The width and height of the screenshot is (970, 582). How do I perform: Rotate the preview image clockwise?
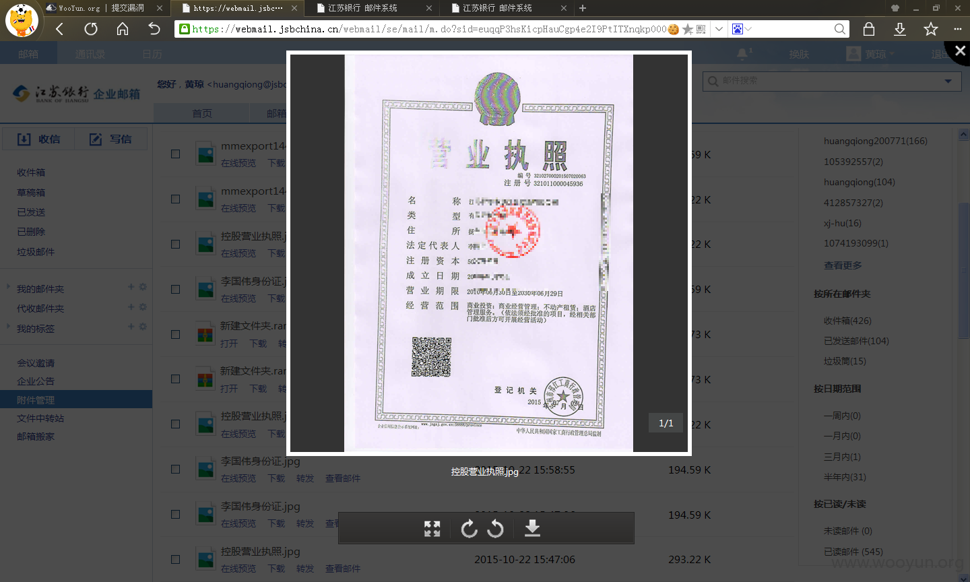point(469,529)
